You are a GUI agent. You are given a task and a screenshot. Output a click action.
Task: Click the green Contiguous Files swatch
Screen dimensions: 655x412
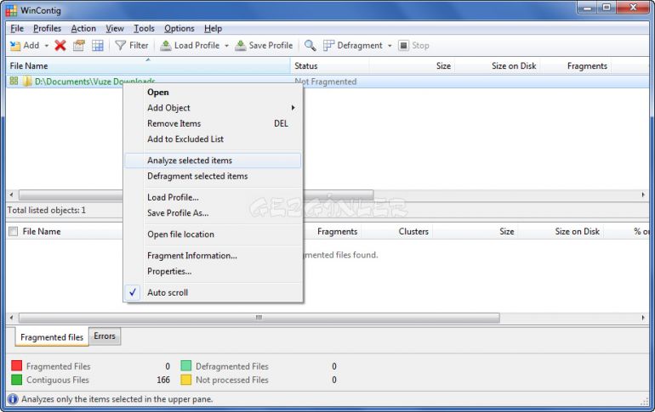17,380
